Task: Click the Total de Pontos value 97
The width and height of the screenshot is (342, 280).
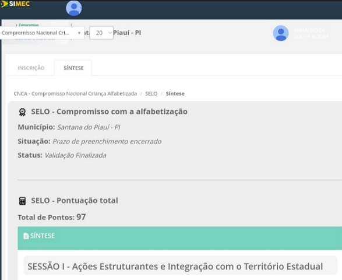Action: (81, 217)
